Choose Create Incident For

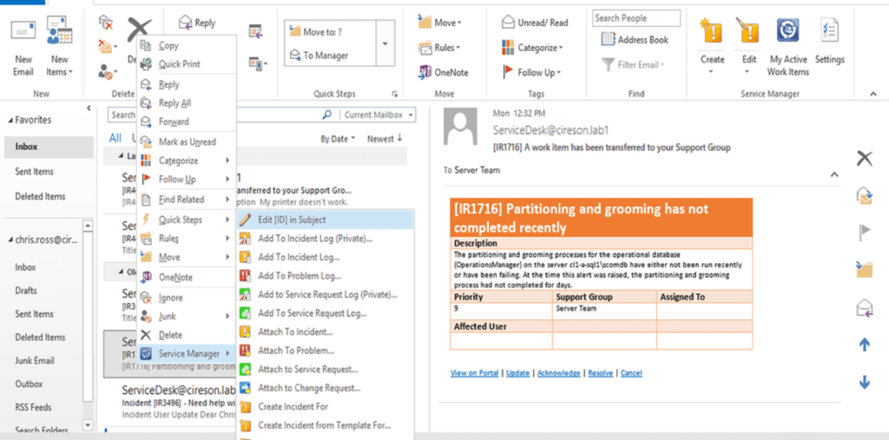pyautogui.click(x=326, y=406)
